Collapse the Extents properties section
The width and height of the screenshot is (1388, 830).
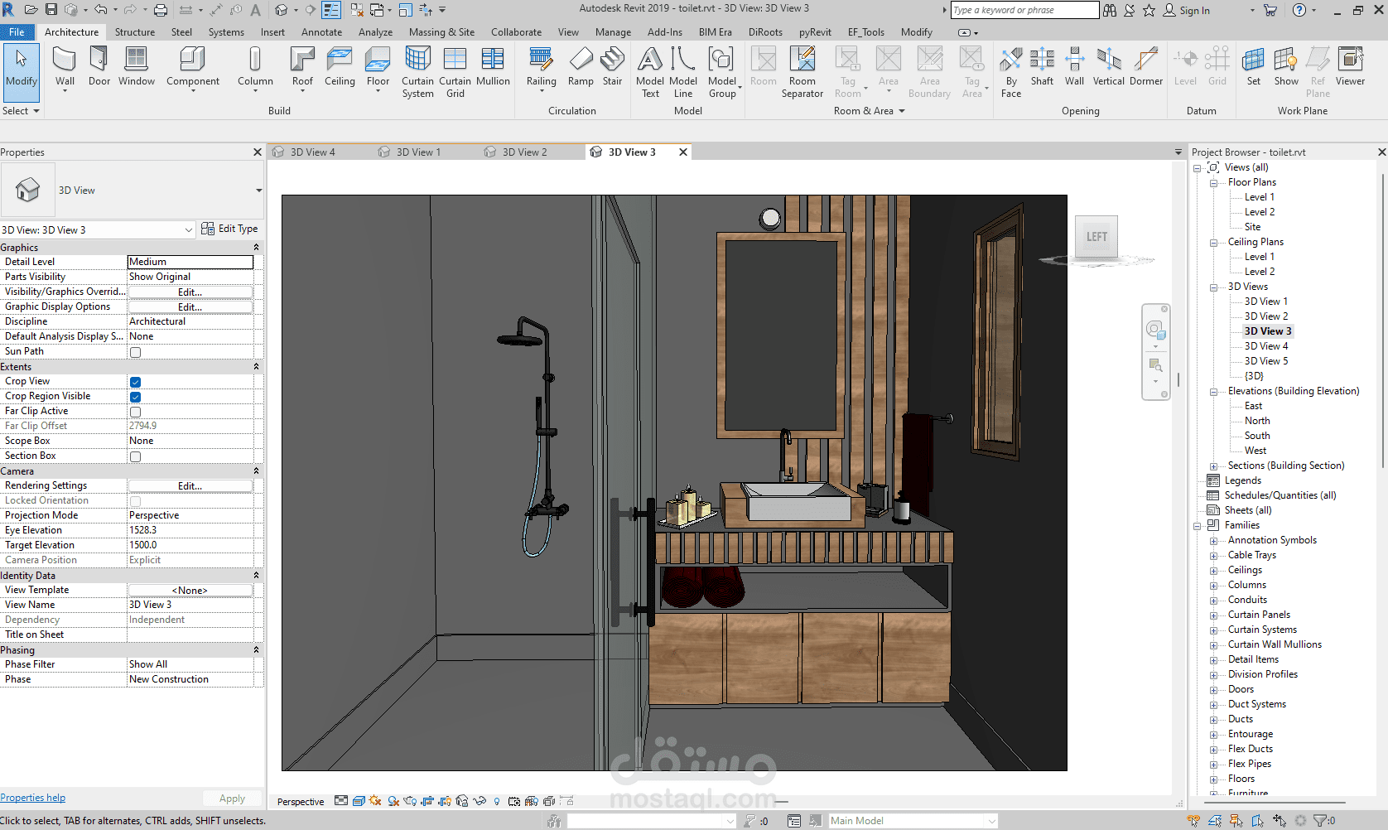click(256, 367)
